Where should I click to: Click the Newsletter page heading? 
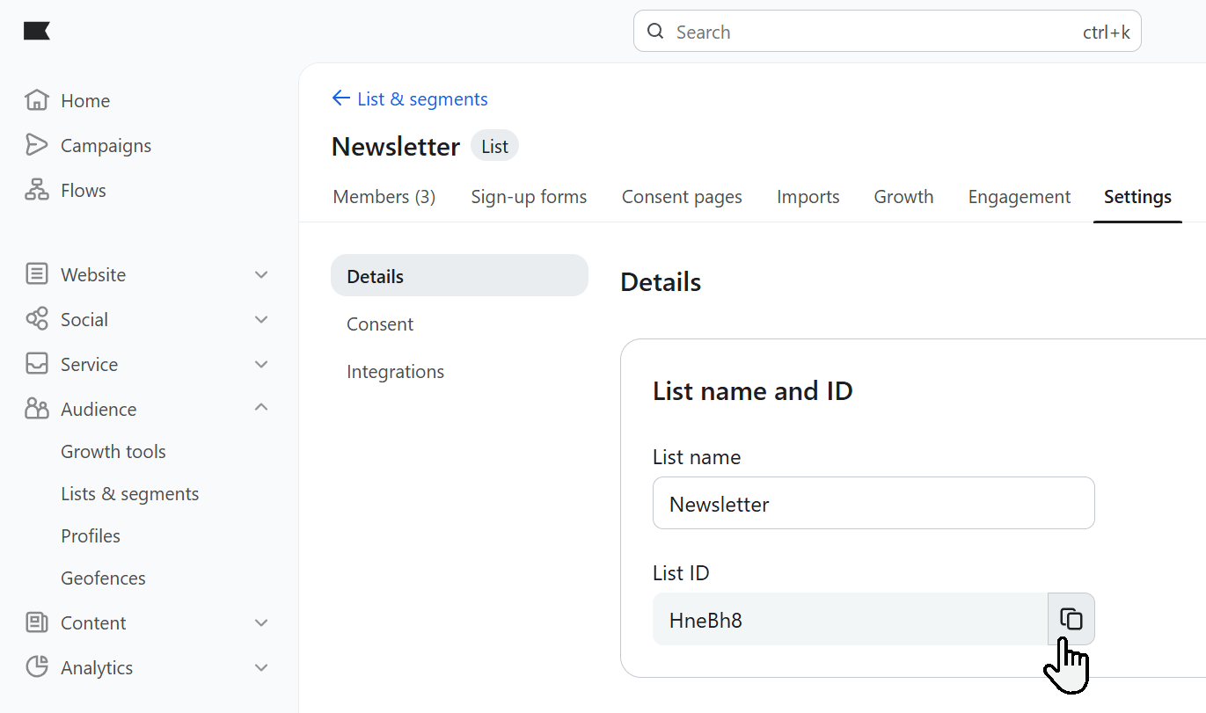(x=395, y=146)
